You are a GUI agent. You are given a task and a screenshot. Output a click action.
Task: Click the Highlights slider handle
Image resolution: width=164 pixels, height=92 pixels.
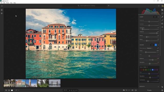(142, 29)
